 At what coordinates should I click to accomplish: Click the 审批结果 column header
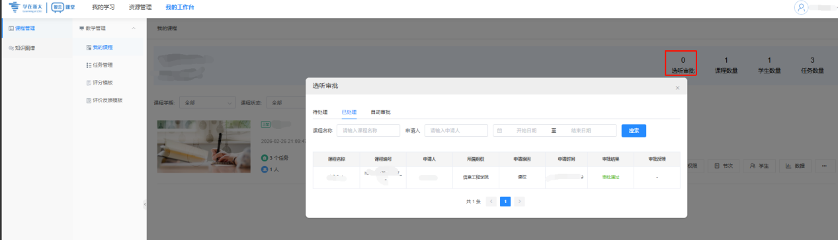pos(611,159)
